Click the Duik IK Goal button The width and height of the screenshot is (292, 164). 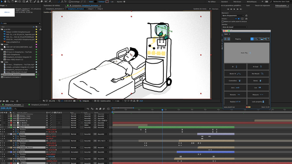(x=258, y=66)
